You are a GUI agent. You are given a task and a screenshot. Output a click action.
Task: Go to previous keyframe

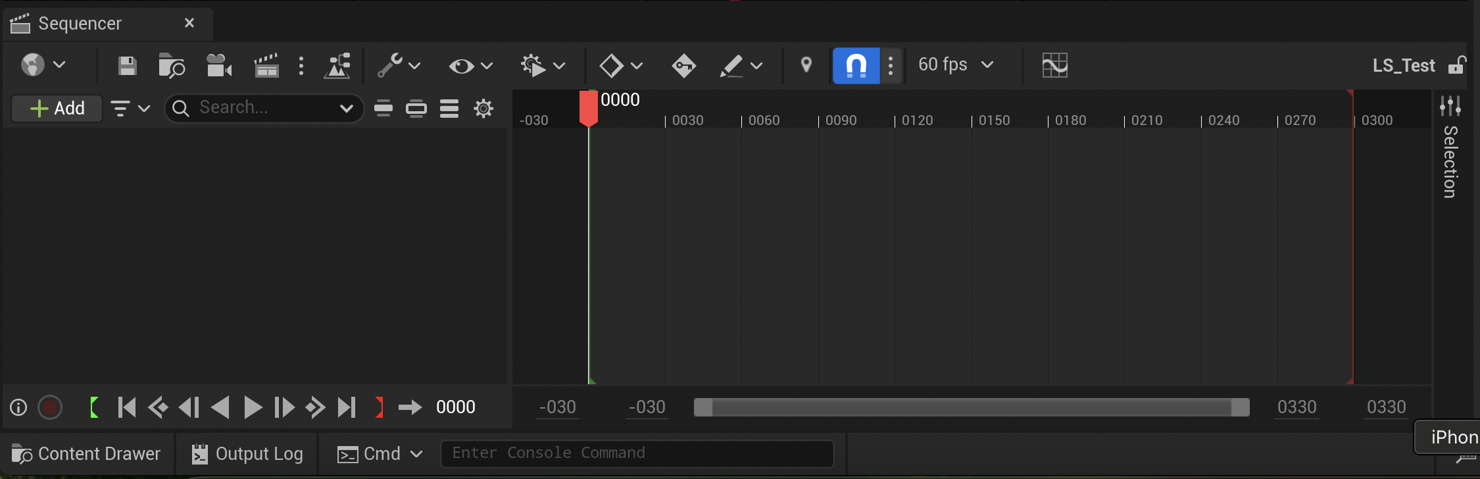pos(158,407)
